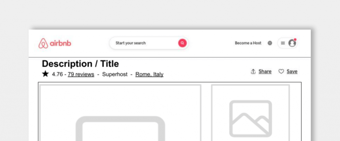Open the globe language selector
This screenshot has height=141, width=340.
point(270,43)
